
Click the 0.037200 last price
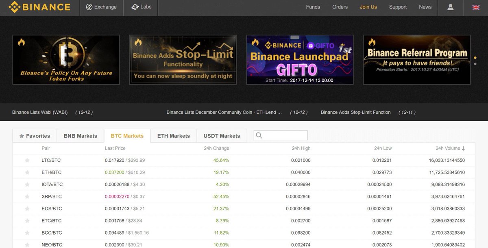coord(114,172)
